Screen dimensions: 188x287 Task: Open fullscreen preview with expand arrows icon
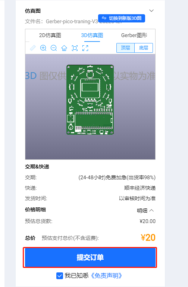85,48
